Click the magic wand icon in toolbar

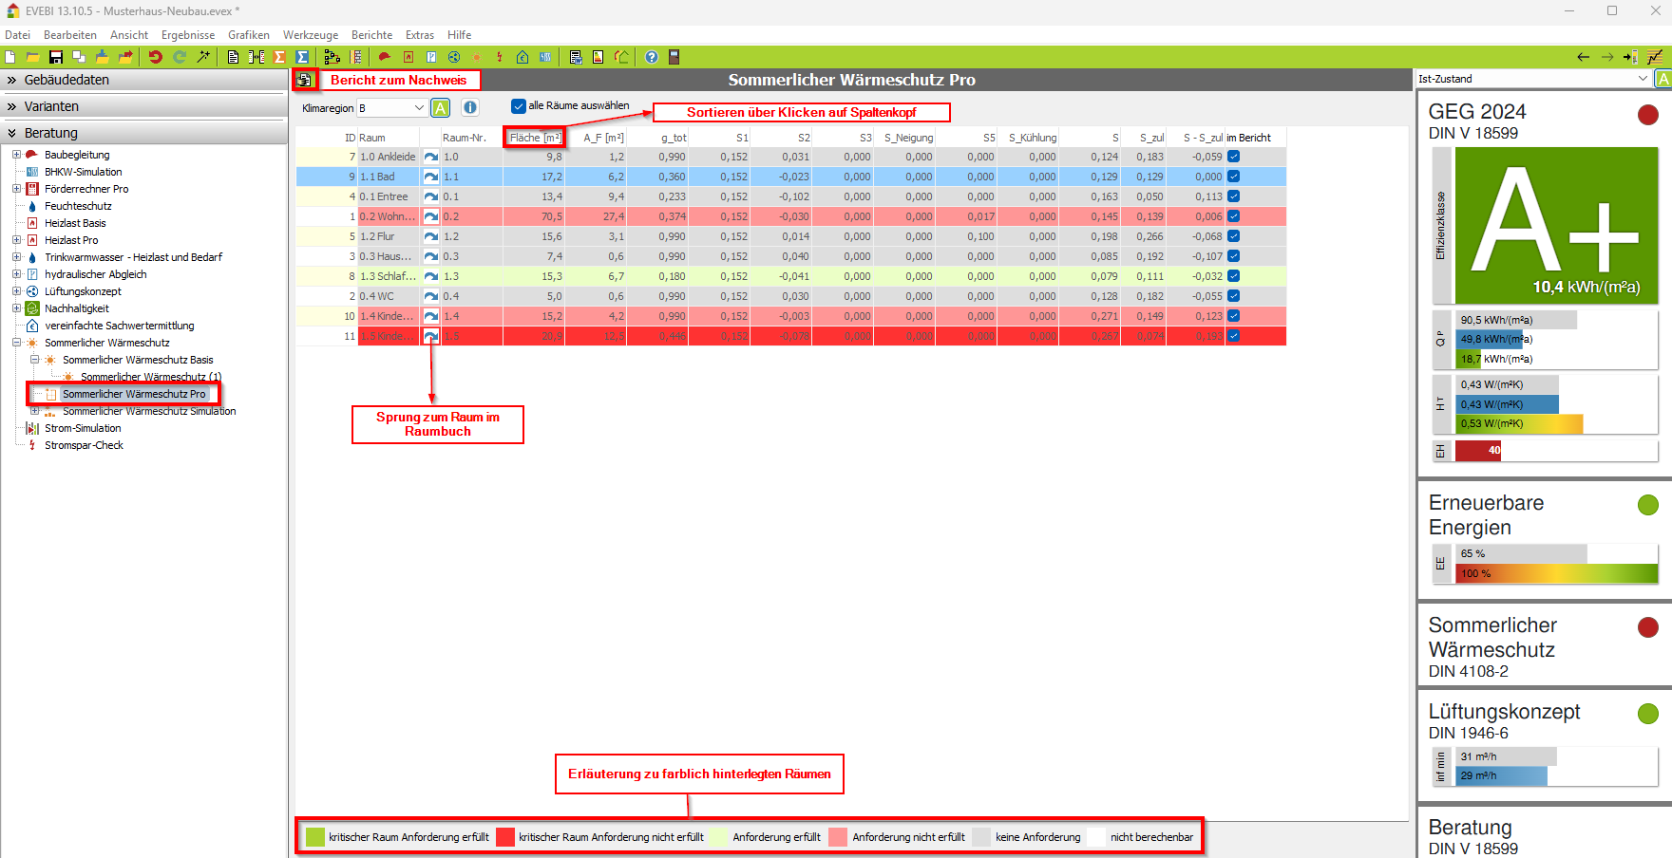(203, 57)
